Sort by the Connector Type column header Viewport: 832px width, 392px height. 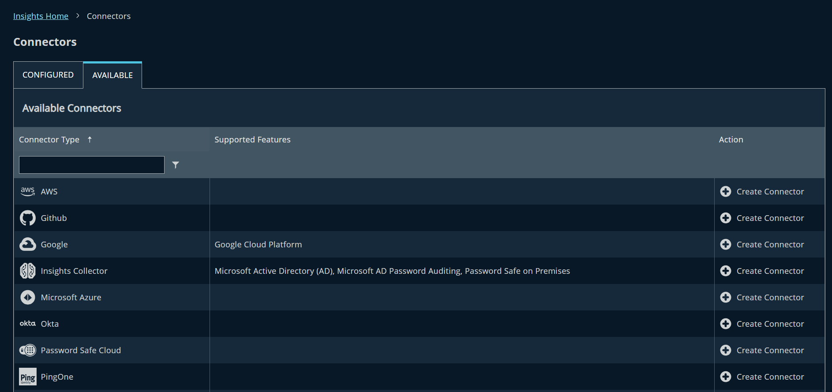point(49,139)
